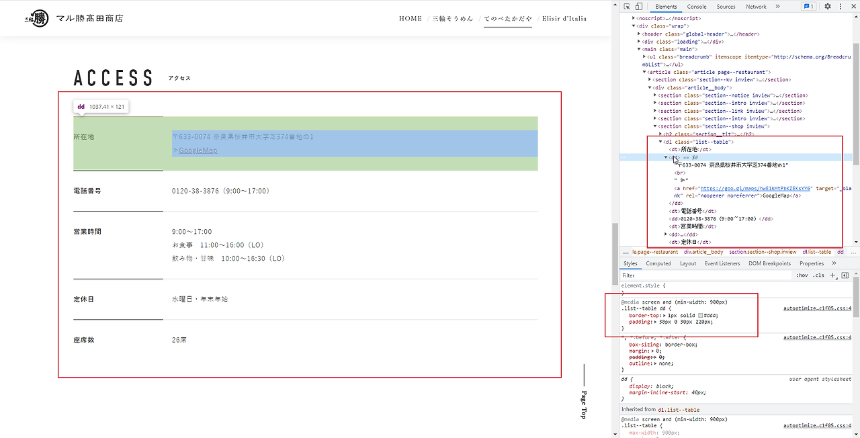This screenshot has height=438, width=860.
Task: Collapse the main class main node
Action: (x=640, y=49)
